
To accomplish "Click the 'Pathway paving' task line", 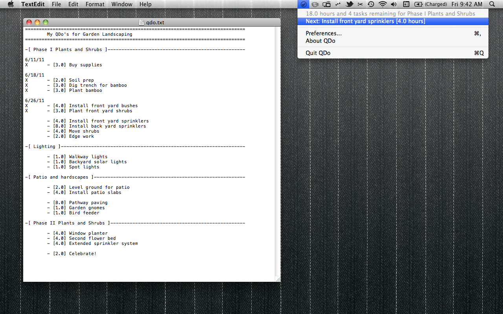I will coord(77,203).
